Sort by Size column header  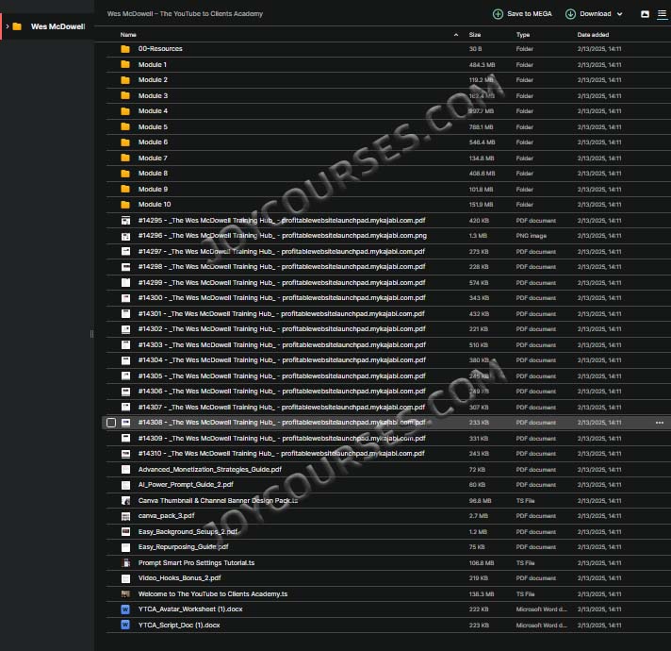click(x=475, y=35)
